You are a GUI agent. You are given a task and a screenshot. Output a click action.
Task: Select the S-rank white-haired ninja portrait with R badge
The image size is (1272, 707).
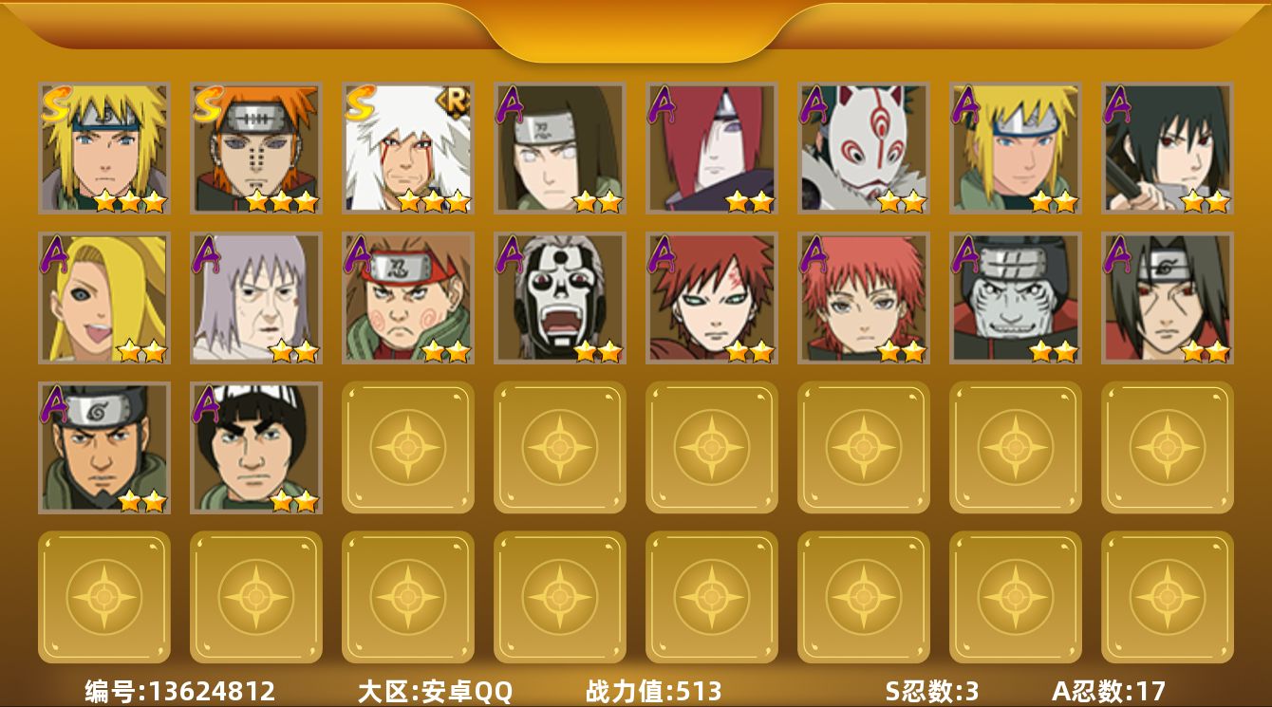pyautogui.click(x=408, y=147)
